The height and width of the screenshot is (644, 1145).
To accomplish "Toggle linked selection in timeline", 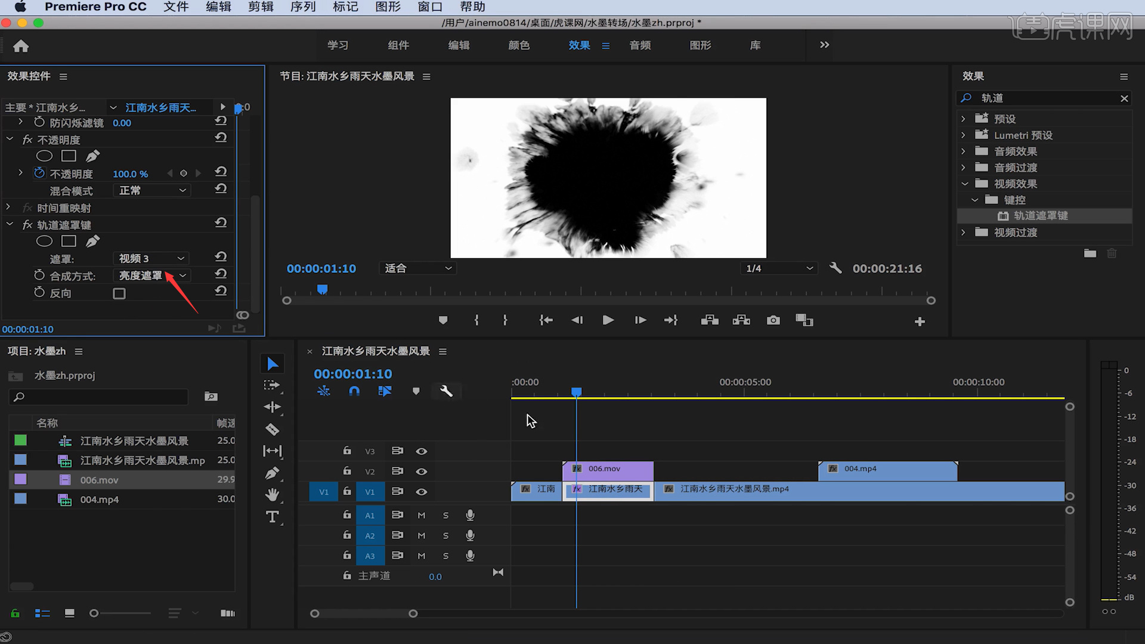I will click(x=385, y=391).
